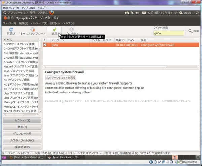Click the Upgrade All (すべてアップグレード) icon
The height and width of the screenshot is (166, 202).
click(33, 30)
